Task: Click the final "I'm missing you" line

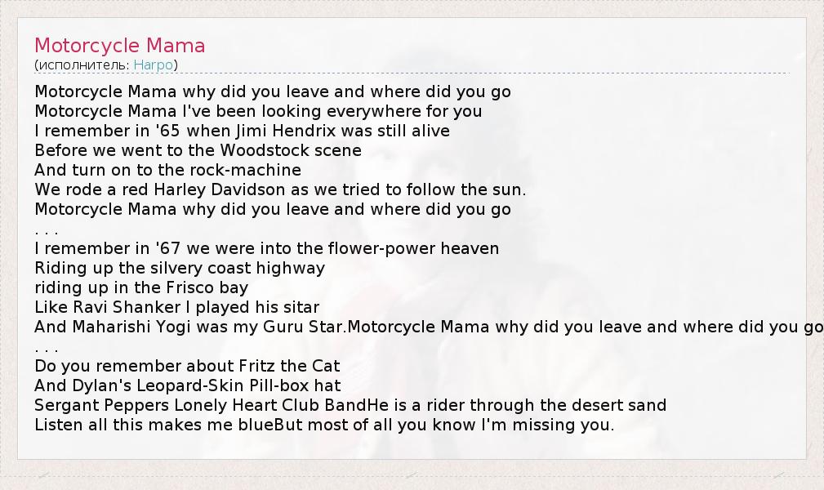Action: point(323,425)
